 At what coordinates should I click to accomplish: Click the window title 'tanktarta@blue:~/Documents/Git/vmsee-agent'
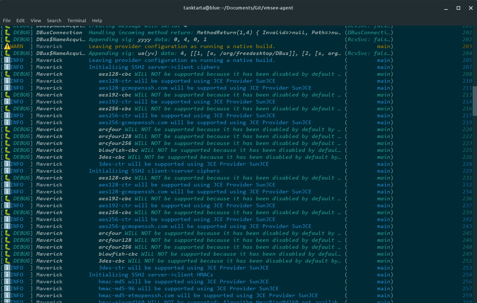(238, 8)
